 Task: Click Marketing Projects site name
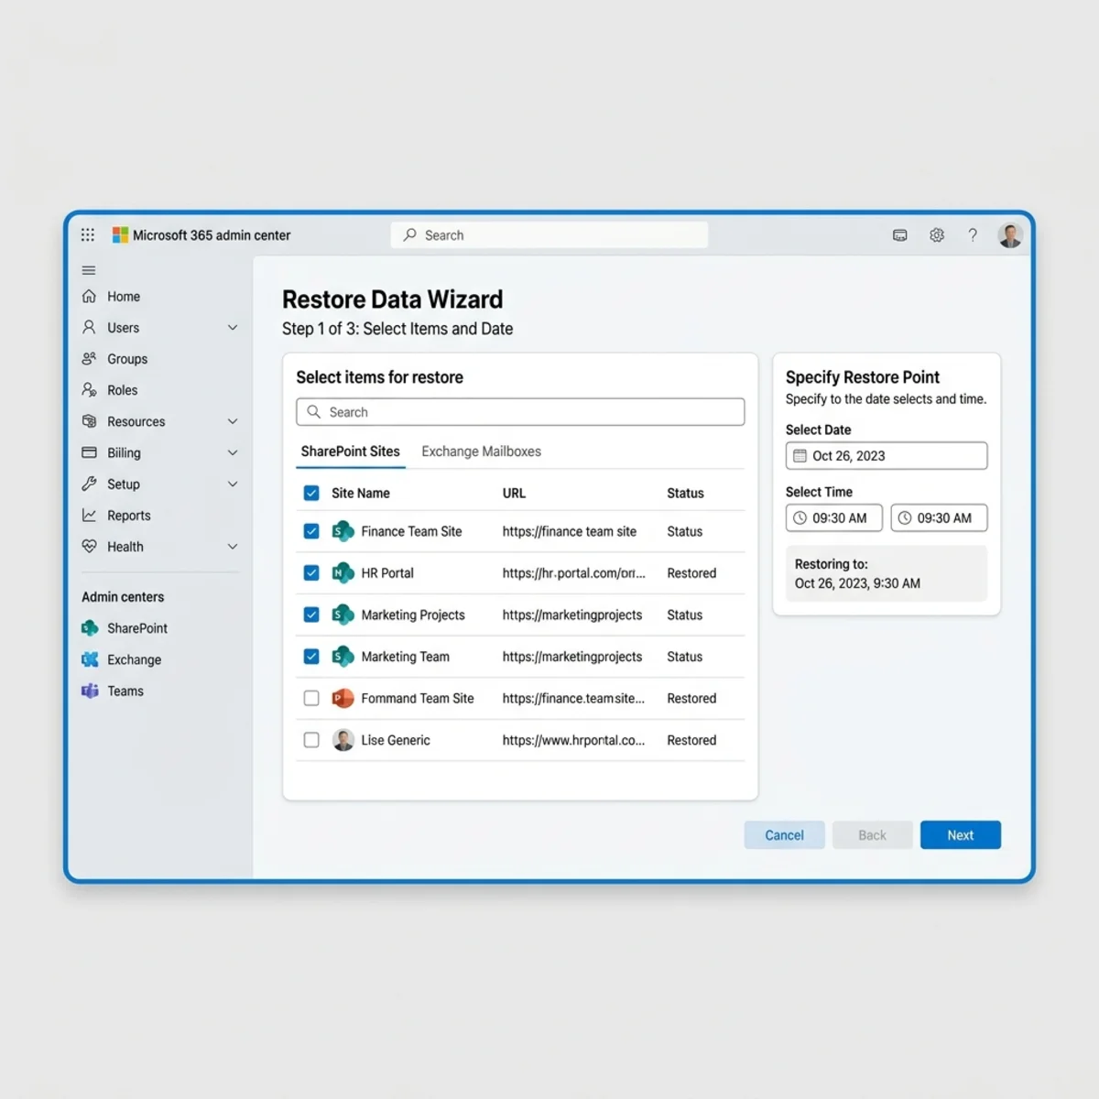pyautogui.click(x=413, y=615)
